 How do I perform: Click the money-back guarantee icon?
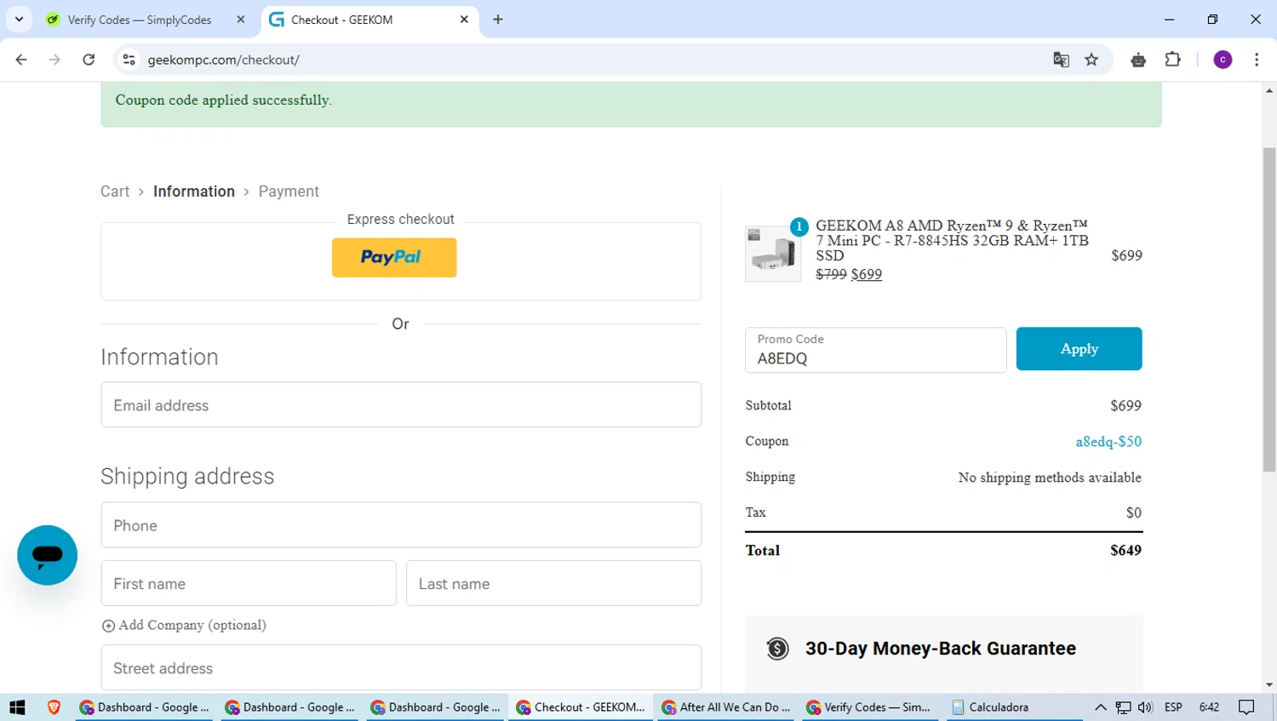[x=777, y=649]
